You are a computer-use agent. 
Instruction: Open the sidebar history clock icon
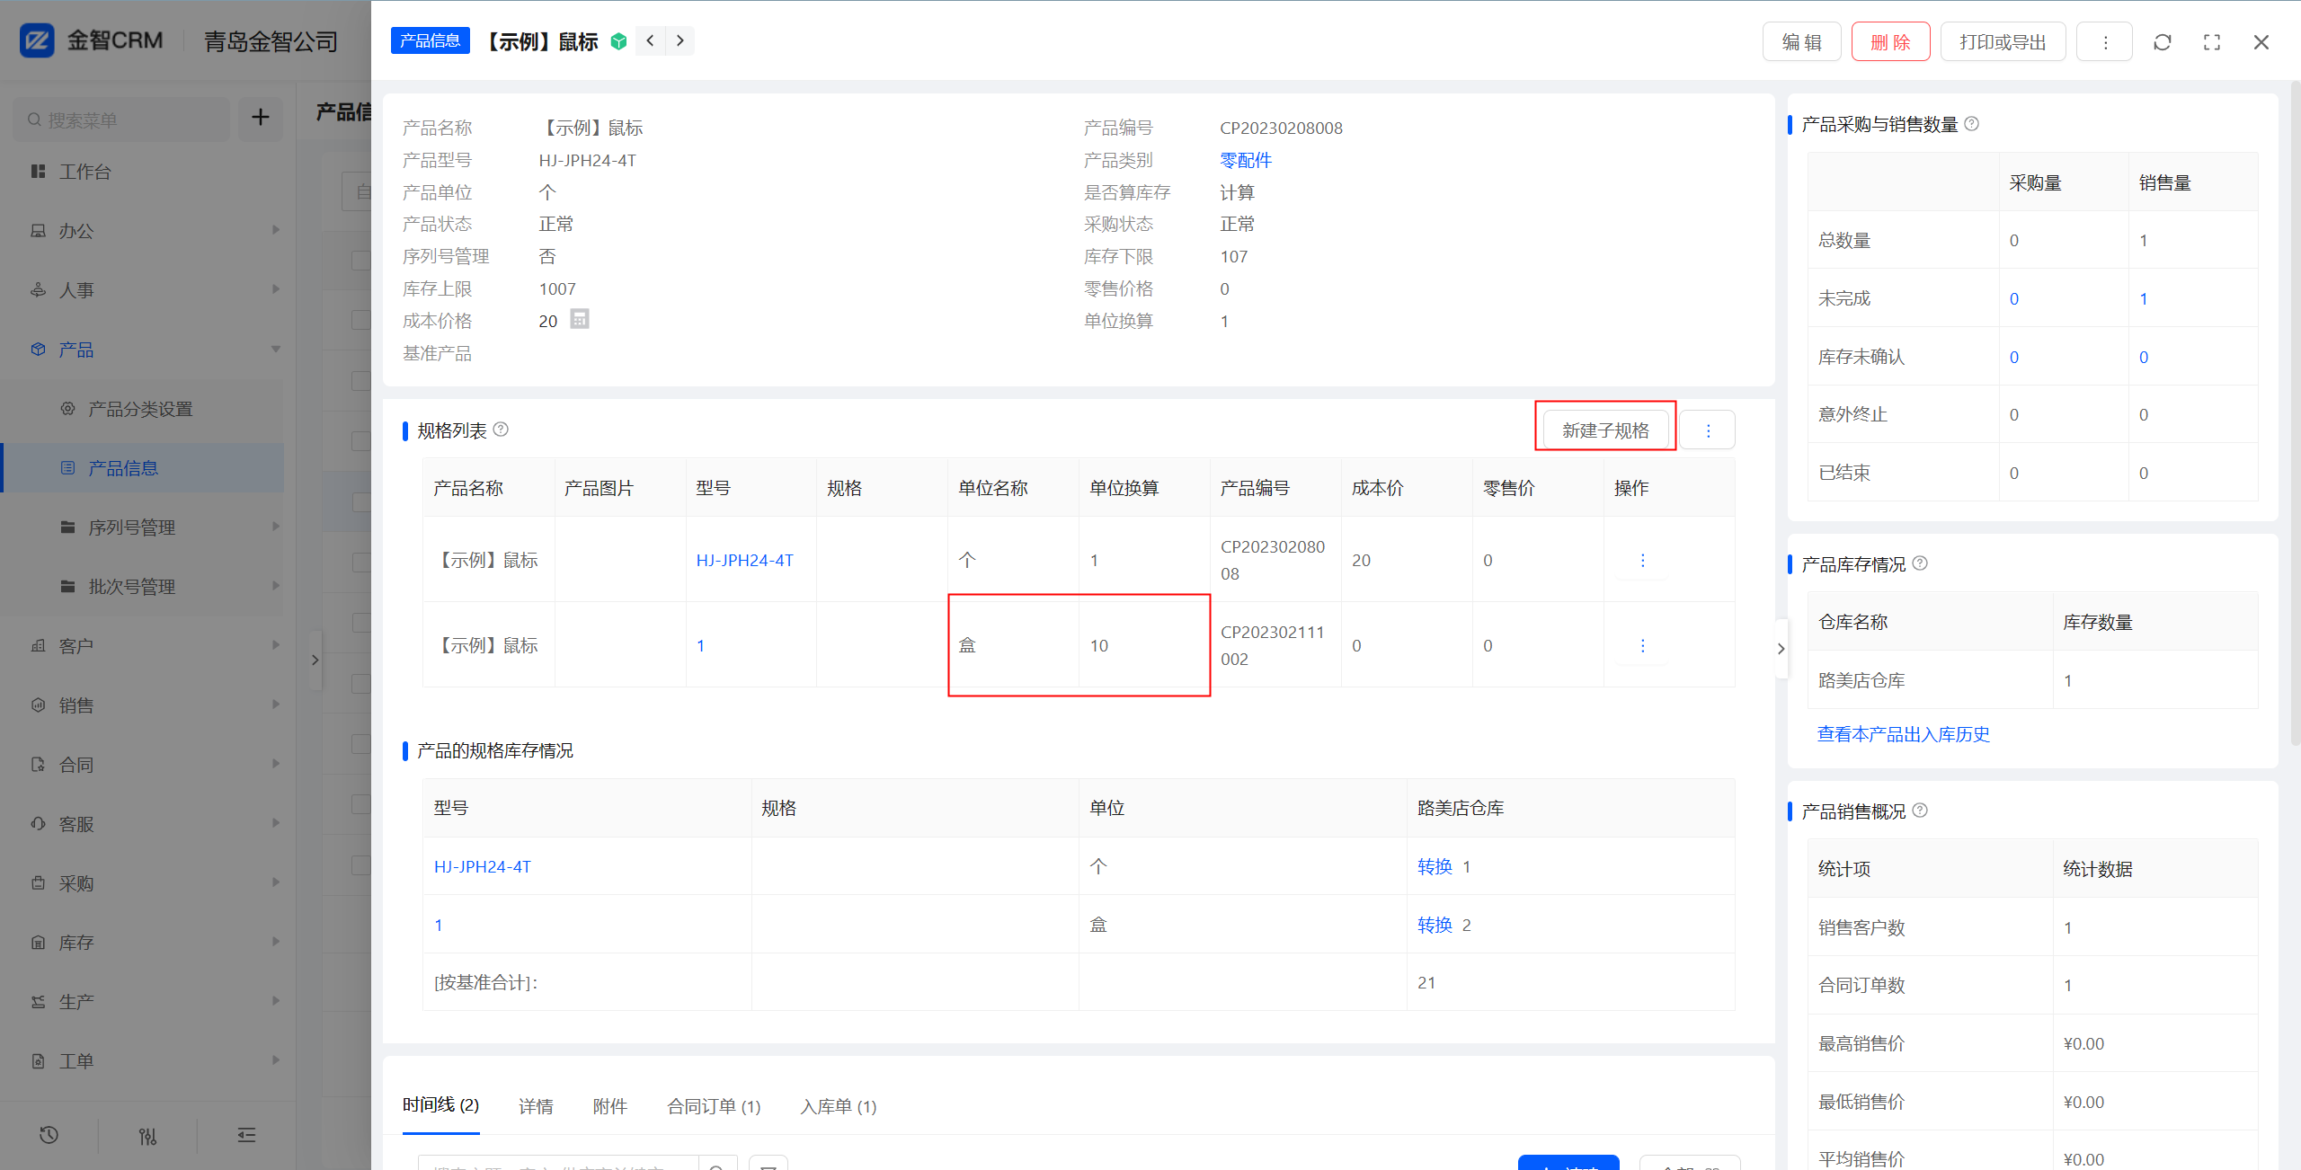click(x=49, y=1135)
